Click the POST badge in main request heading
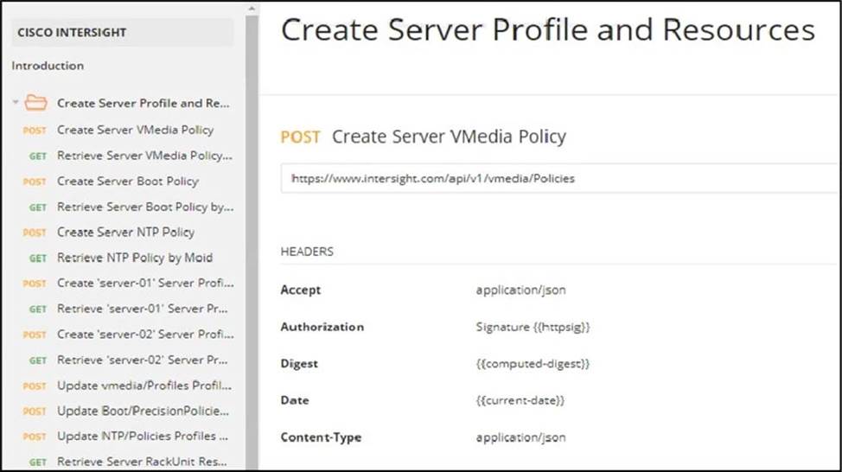The image size is (842, 472). coord(300,137)
